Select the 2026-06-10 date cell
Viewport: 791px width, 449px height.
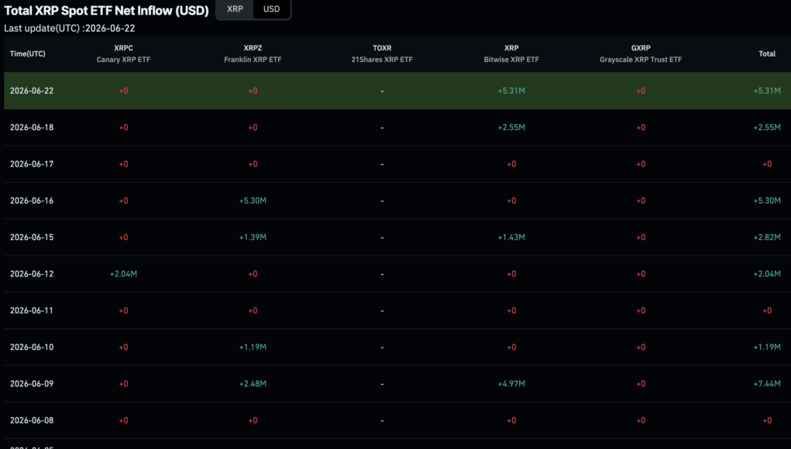tap(32, 348)
